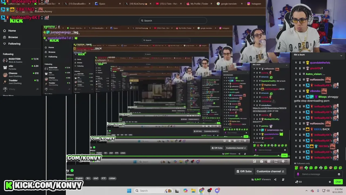The image size is (346, 195).
Task: Select the first green halo emote
Action: coord(297,168)
